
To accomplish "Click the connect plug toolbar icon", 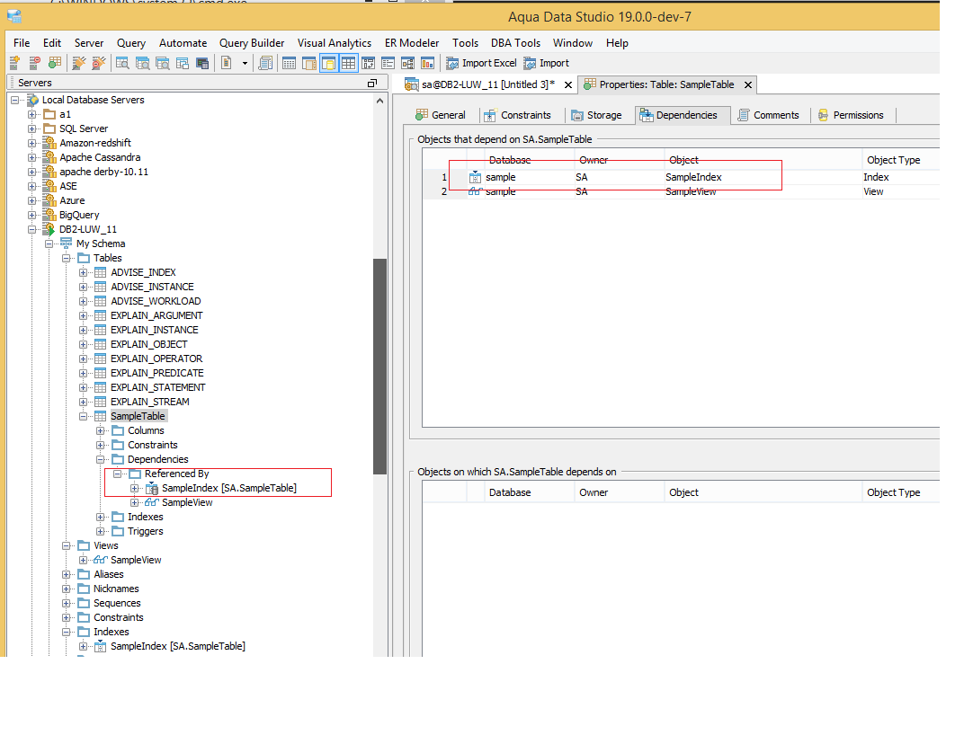I will point(79,63).
